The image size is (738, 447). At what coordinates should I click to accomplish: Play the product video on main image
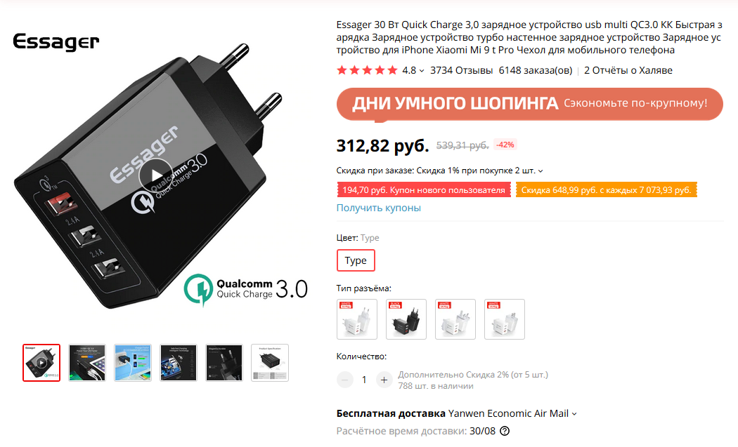pos(156,175)
